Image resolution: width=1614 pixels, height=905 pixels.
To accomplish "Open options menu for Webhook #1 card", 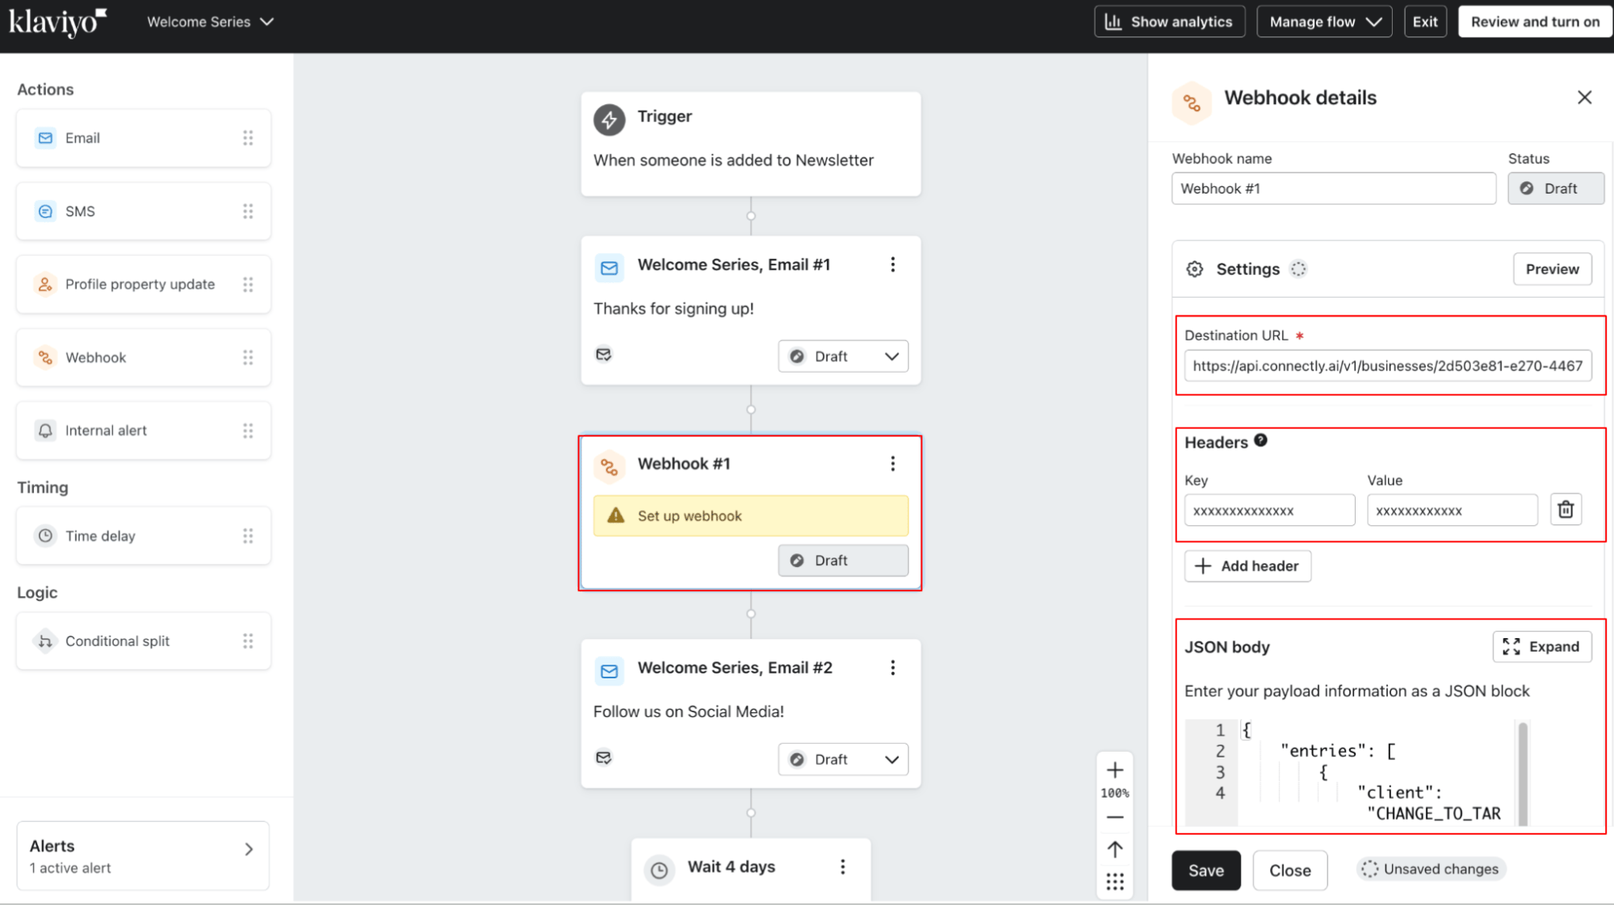I will [x=892, y=464].
